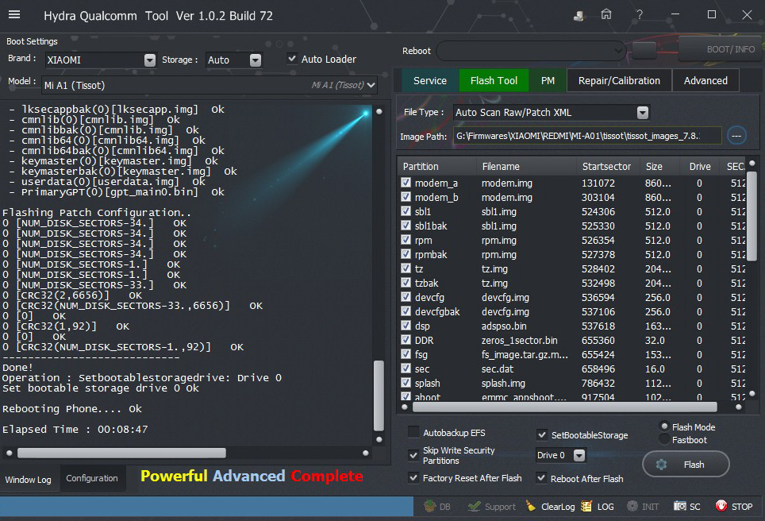This screenshot has width=765, height=521.
Task: Select the Flash Mode radio button
Action: [664, 426]
